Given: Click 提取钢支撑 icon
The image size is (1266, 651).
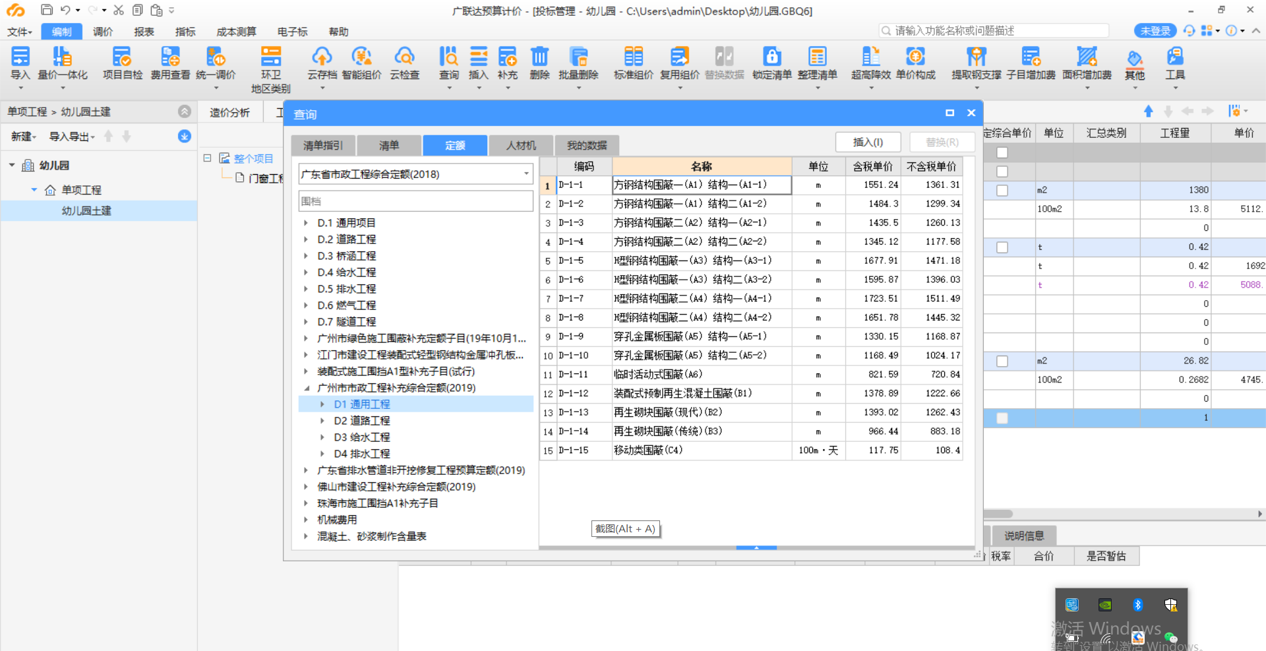Looking at the screenshot, I should click(x=976, y=64).
